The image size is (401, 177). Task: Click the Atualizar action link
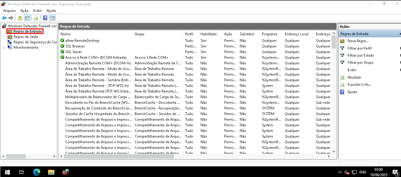click(354, 77)
